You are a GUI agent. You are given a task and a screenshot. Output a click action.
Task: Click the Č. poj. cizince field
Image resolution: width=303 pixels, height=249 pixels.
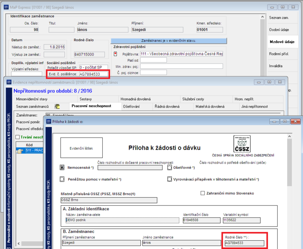click(x=153, y=73)
